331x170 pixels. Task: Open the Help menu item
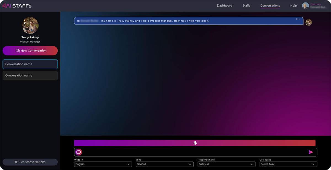[x=293, y=6]
